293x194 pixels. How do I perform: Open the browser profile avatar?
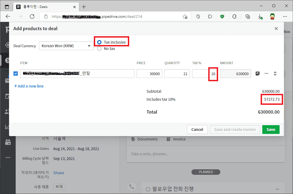tap(272, 17)
